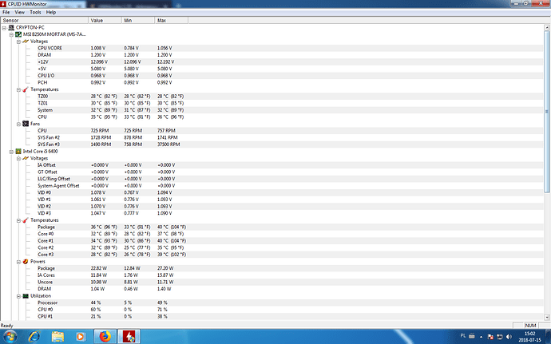
Task: Click the Value column header
Action: tap(97, 20)
